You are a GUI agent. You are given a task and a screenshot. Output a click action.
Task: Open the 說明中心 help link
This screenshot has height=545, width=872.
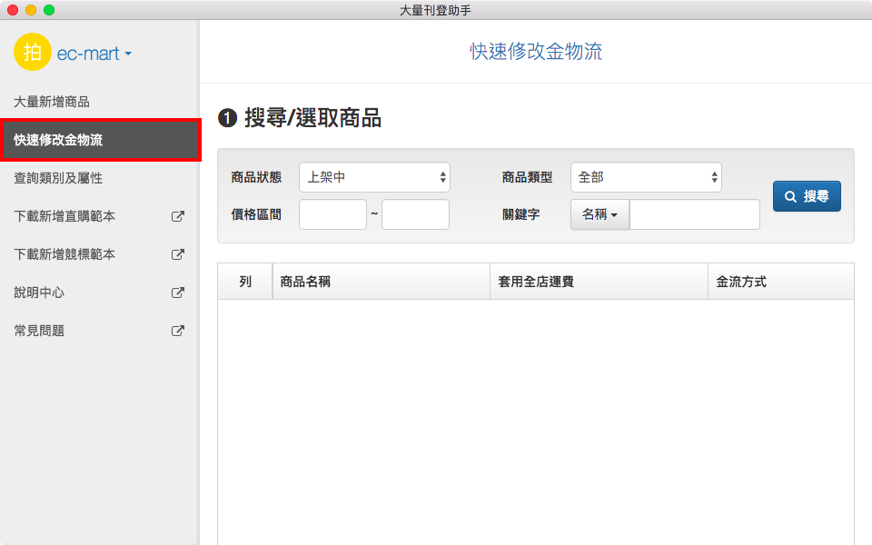(x=39, y=293)
